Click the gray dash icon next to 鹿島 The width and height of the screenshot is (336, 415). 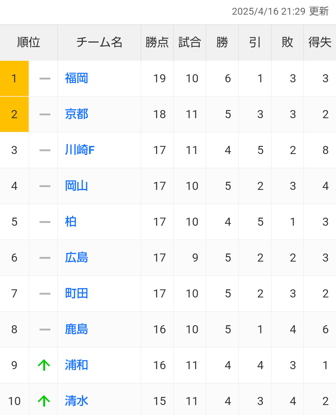click(x=45, y=330)
